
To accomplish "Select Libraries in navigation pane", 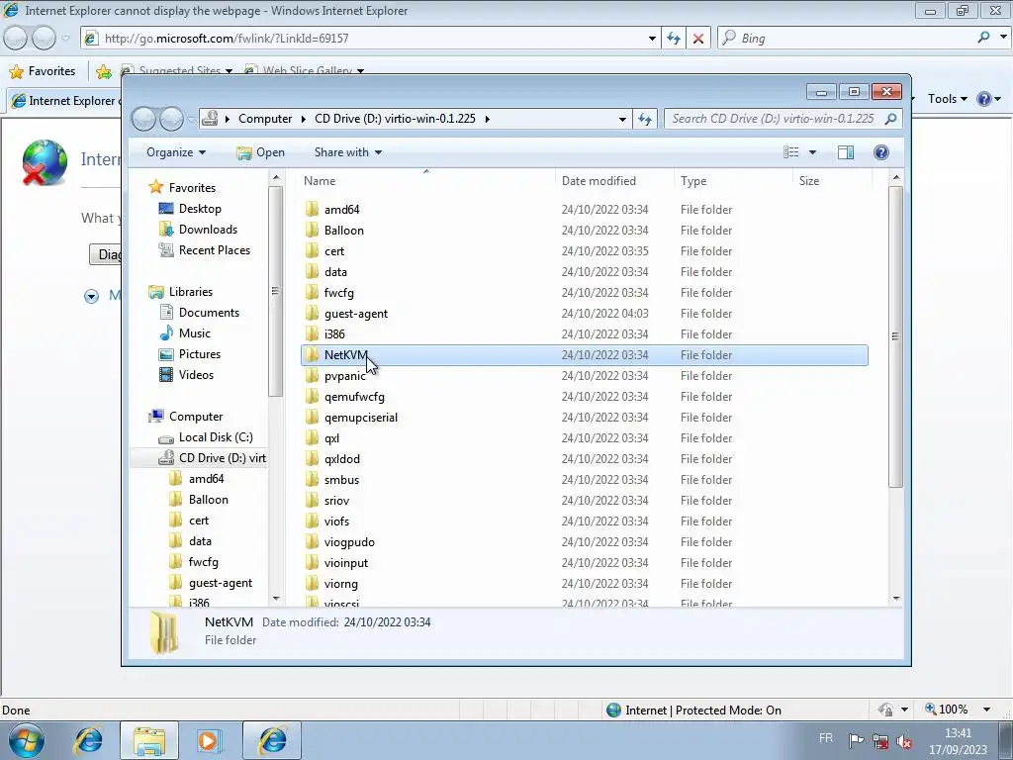I will 190,292.
